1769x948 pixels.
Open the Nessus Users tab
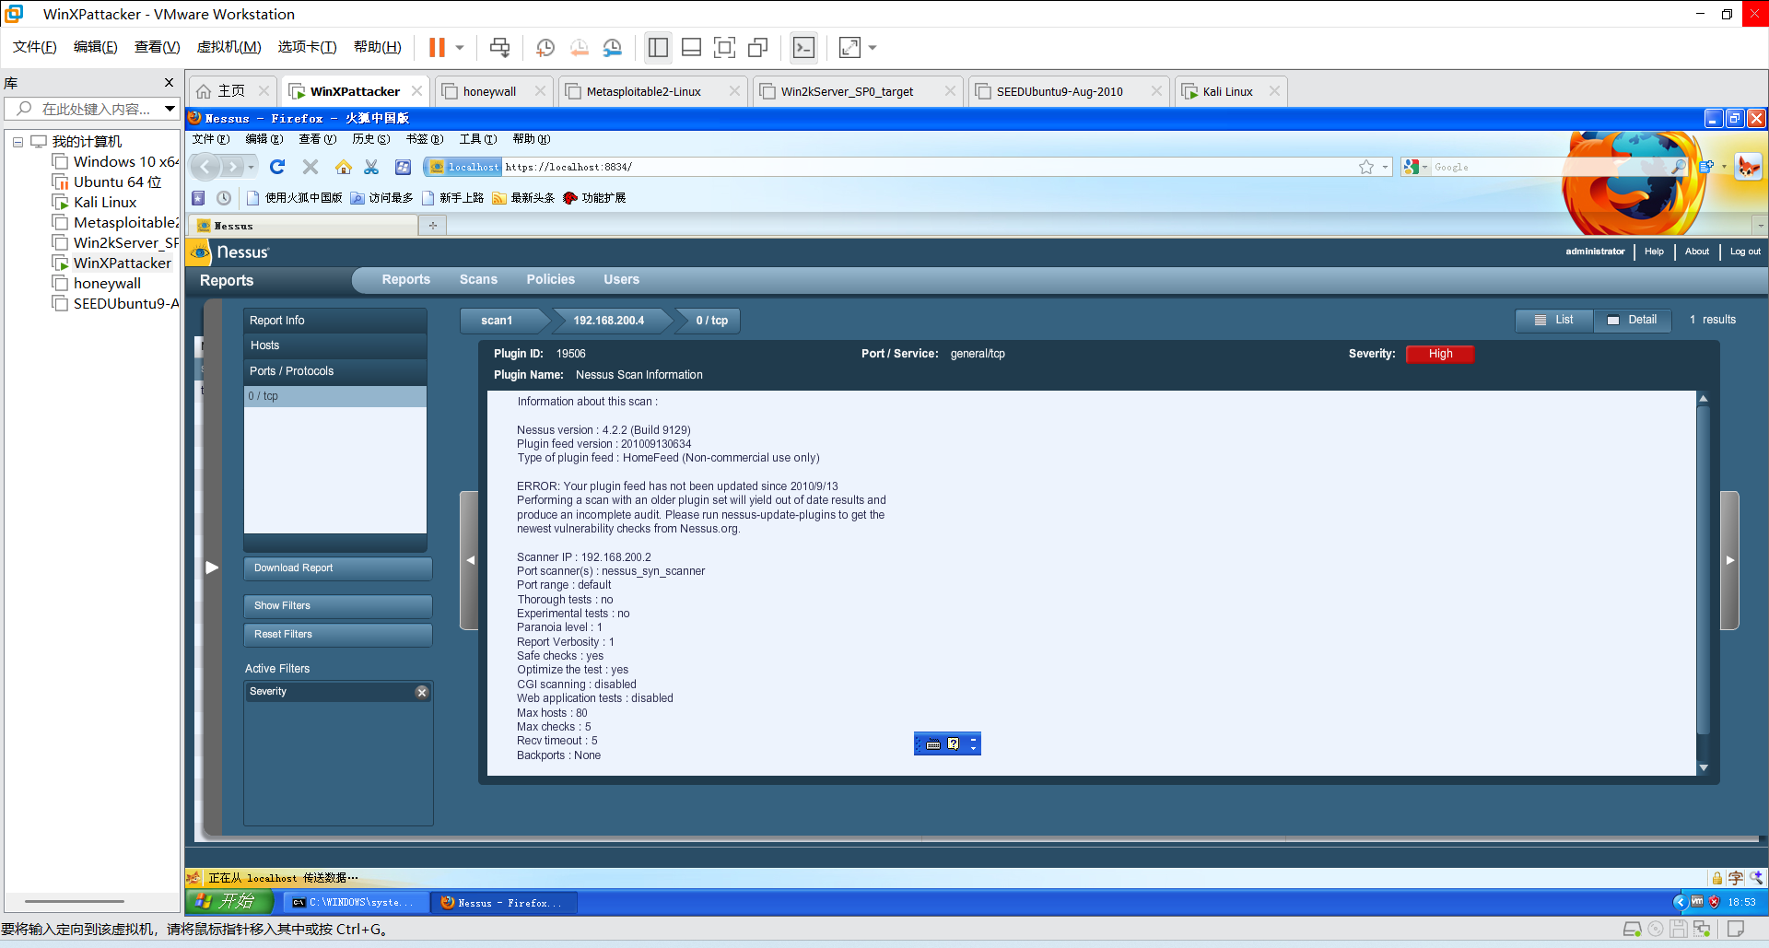[622, 279]
